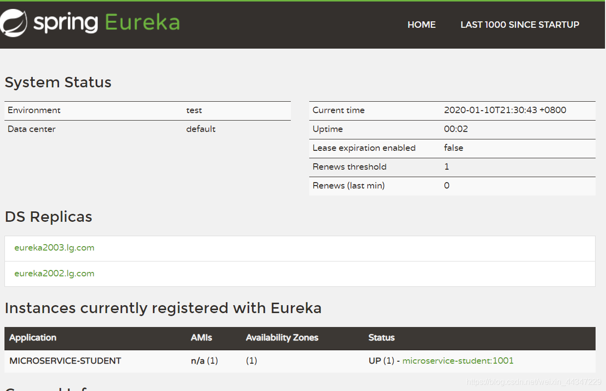Click the Application column header
The width and height of the screenshot is (606, 391).
tap(33, 338)
